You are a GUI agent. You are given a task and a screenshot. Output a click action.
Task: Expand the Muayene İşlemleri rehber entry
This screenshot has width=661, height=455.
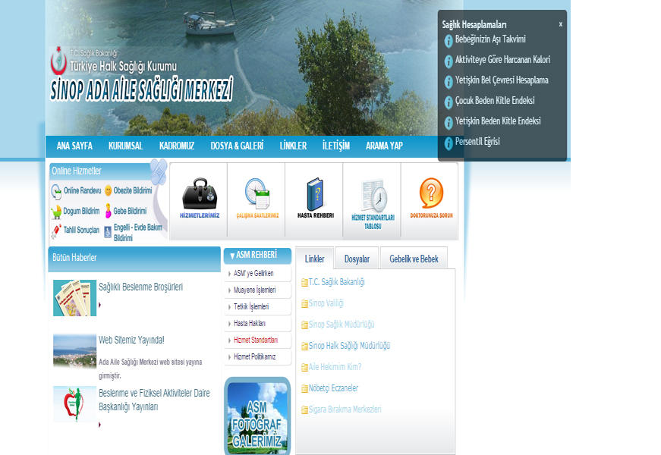coord(254,290)
